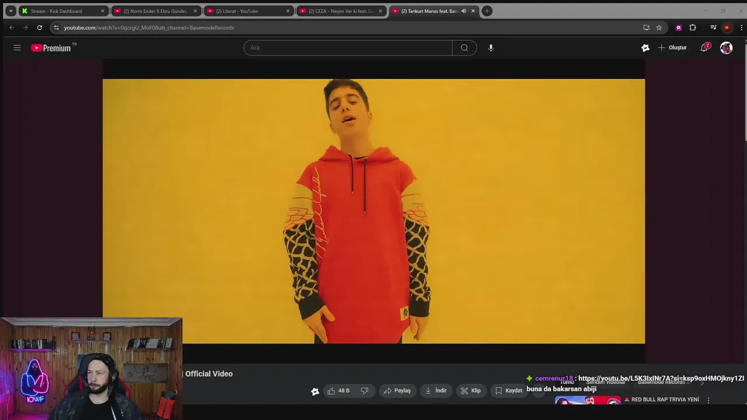Go back with browser back arrow
The height and width of the screenshot is (420, 747).
tap(12, 27)
